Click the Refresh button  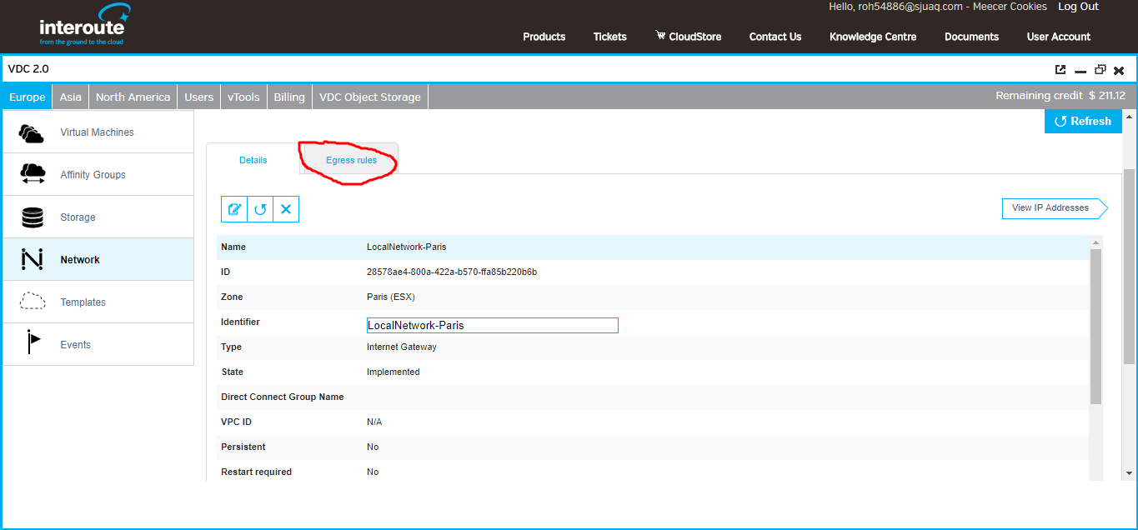coord(1083,121)
